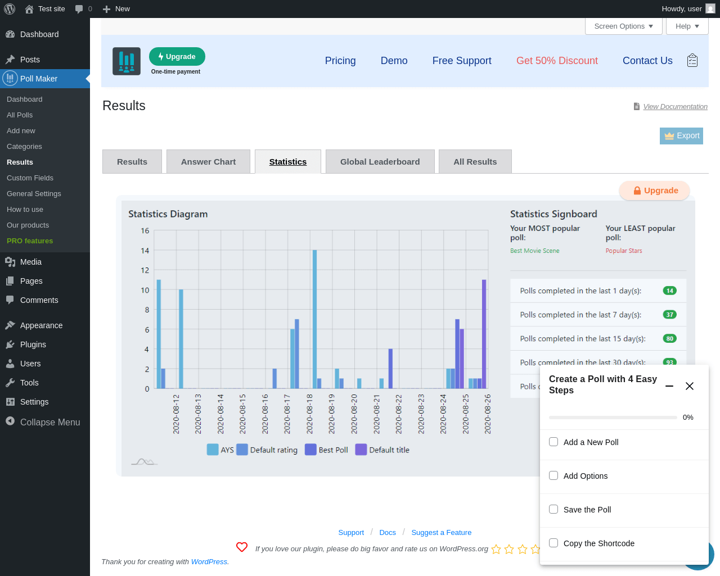Enable the Save the Poll checkbox
The image size is (720, 576).
553,509
